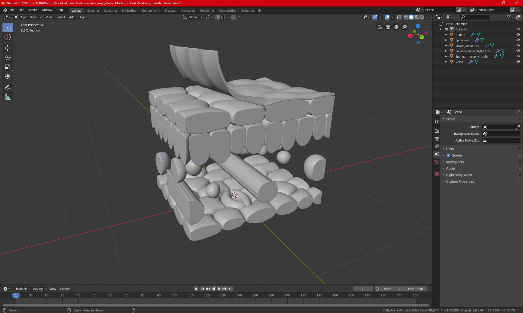Select the Move tool
The width and height of the screenshot is (523, 313).
(8, 48)
